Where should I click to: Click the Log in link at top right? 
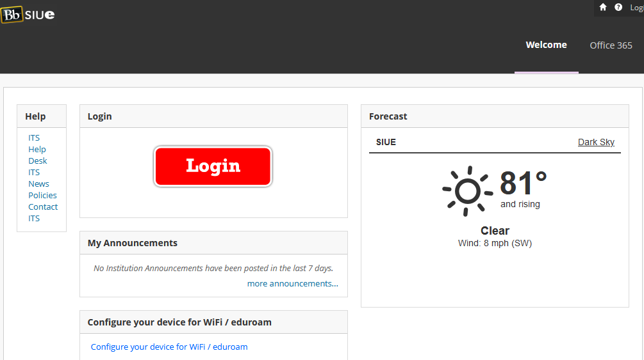[x=636, y=7]
